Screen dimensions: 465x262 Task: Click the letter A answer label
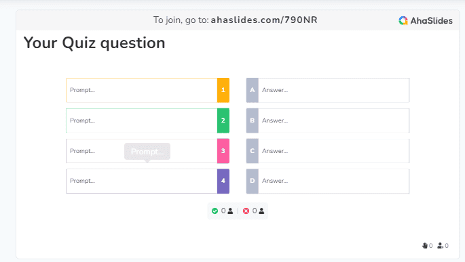coord(253,90)
